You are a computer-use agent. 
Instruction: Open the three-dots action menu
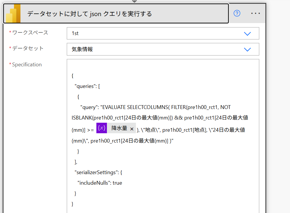coord(255,13)
